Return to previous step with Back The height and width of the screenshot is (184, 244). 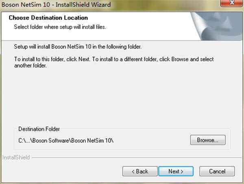140,171
